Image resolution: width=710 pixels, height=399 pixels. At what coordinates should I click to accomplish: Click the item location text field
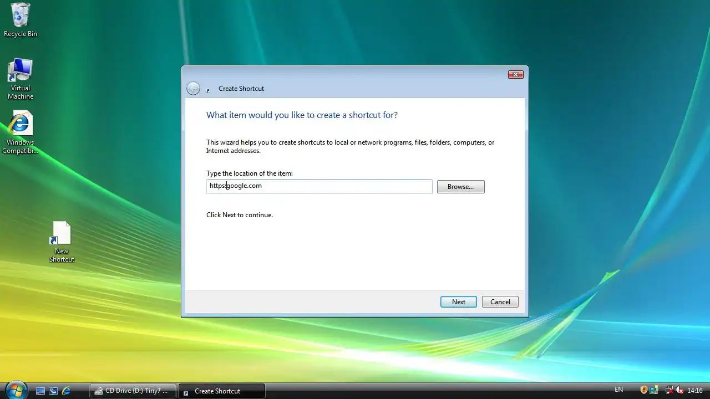(319, 187)
